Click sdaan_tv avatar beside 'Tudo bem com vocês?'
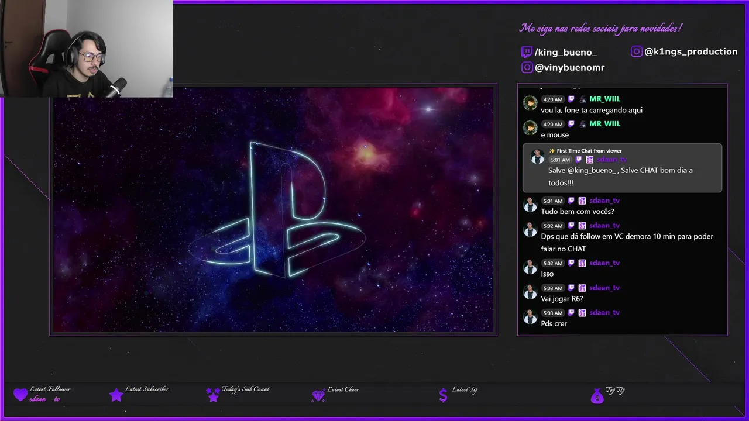Viewport: 749px width, 421px height. tap(530, 205)
